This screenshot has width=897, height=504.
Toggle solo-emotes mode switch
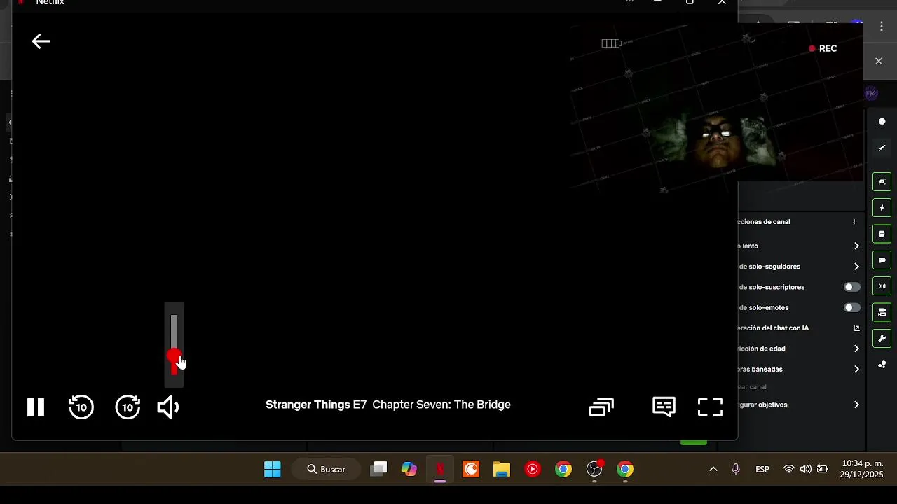click(851, 307)
